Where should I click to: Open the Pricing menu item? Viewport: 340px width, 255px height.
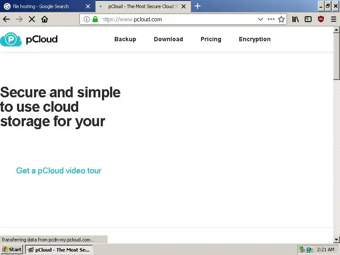tap(211, 39)
